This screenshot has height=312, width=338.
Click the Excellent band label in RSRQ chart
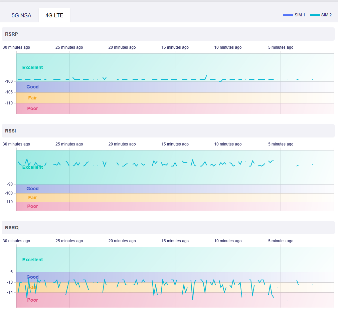point(33,260)
